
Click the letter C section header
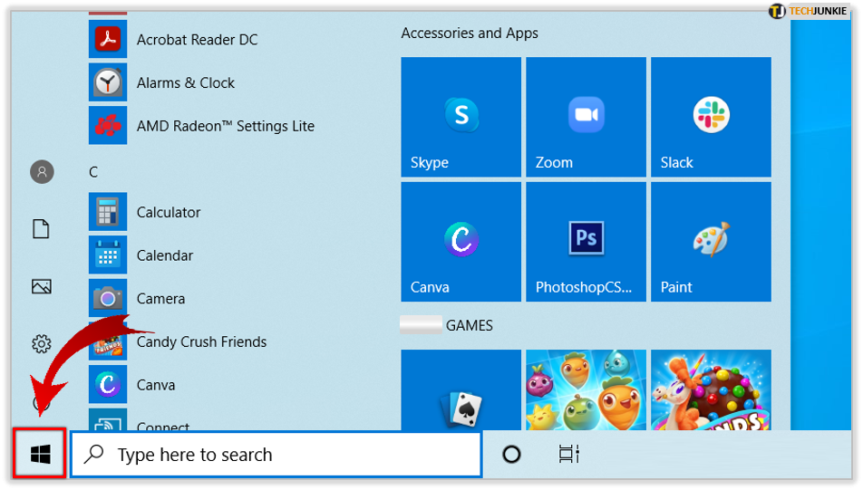pos(93,172)
